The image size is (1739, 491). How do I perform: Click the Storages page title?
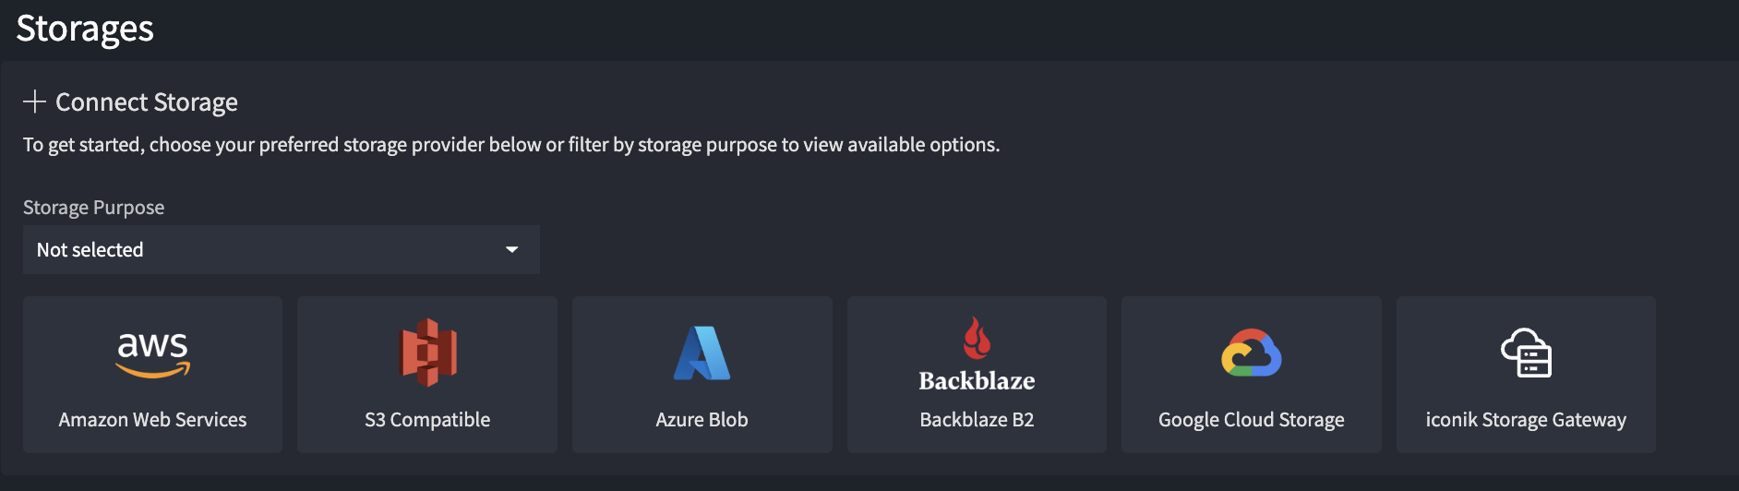pyautogui.click(x=85, y=29)
